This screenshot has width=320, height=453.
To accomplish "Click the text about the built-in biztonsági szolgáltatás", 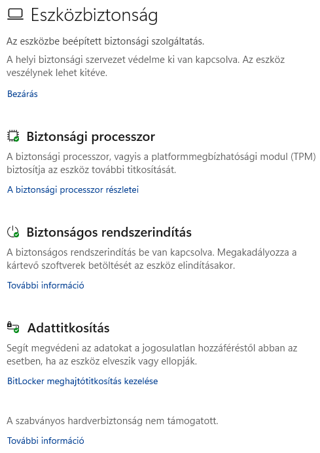I will click(105, 41).
